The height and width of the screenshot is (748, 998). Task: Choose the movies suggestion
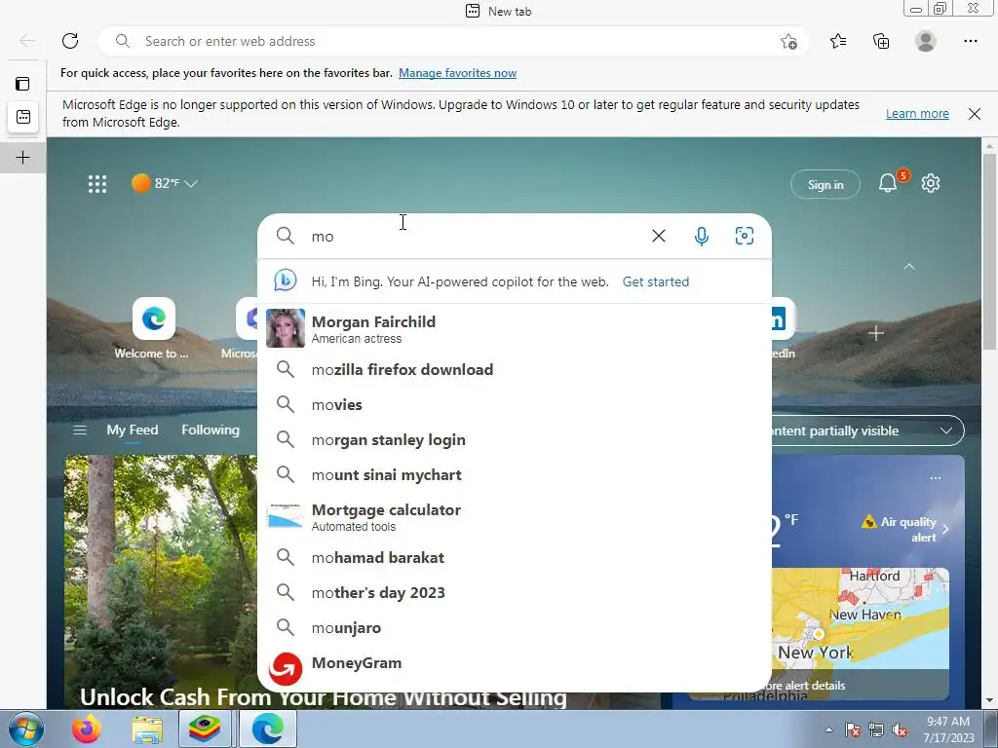[515, 404]
